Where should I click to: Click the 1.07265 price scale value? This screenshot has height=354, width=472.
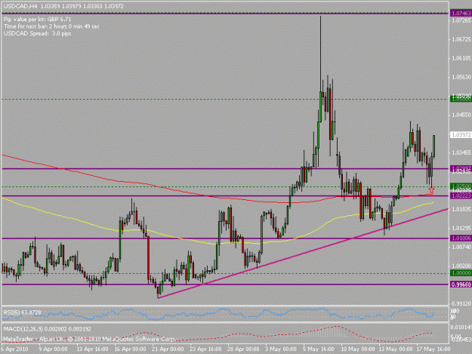click(x=461, y=20)
